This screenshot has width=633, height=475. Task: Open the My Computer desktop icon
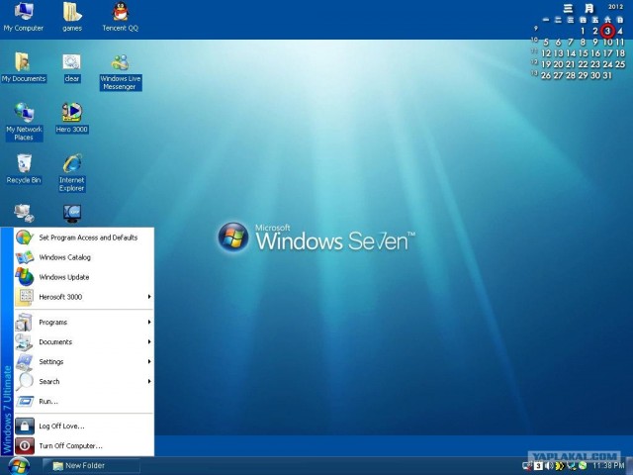tap(24, 16)
